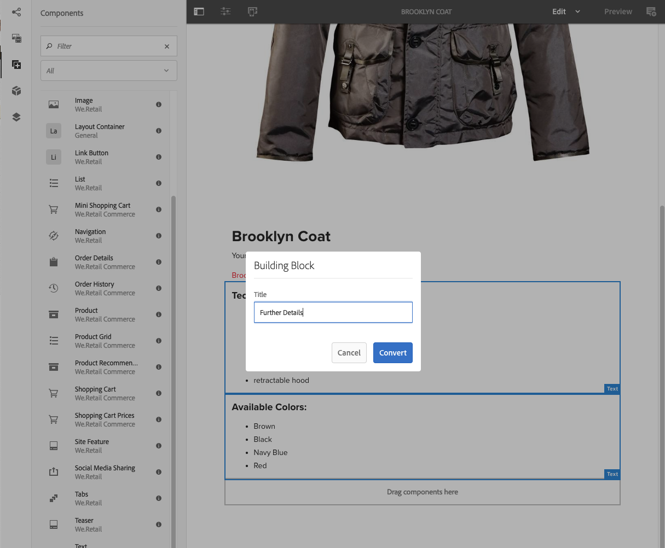Screen dimensions: 665x548
Task: Select the Shopping Cart component
Action: (x=105, y=393)
